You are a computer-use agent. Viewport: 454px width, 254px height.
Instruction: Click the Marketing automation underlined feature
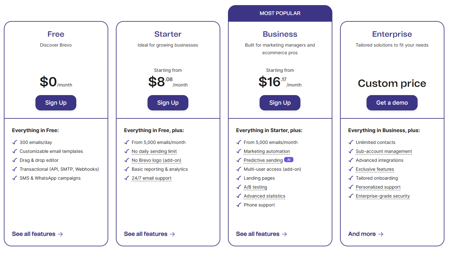tap(267, 151)
